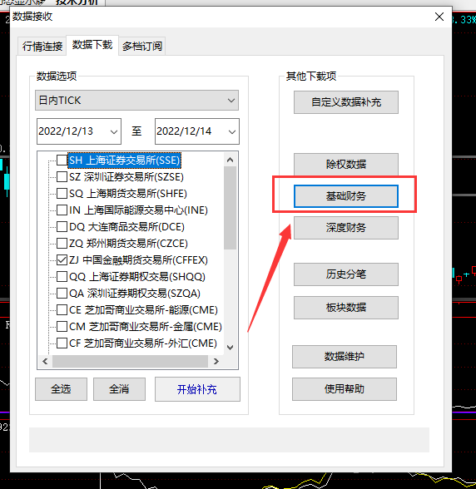Click the 全选 button
The height and width of the screenshot is (489, 476).
(61, 389)
